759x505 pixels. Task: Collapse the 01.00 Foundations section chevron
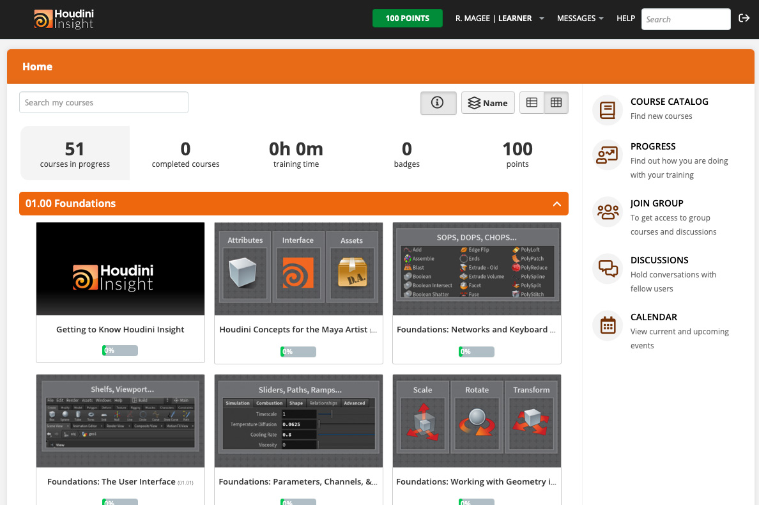click(556, 204)
